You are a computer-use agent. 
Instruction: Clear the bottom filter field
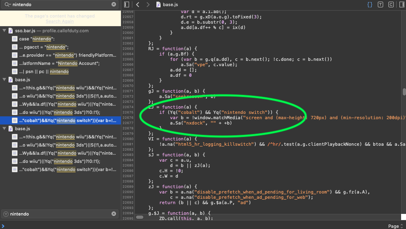tap(114, 214)
